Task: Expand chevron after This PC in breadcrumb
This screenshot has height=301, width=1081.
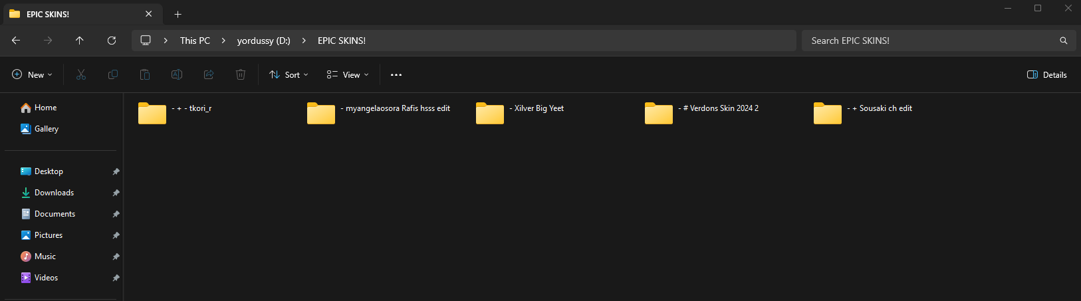Action: point(223,41)
